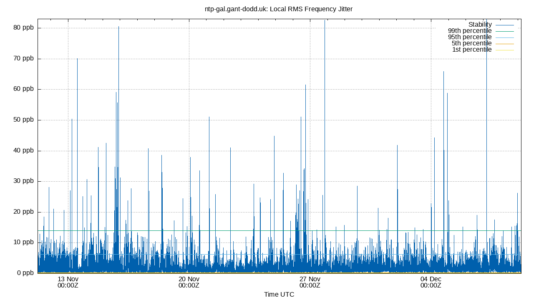Select the 04 Dec 00:00Z tick label

point(431,283)
